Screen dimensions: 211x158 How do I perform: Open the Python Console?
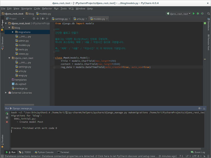tap(44, 152)
